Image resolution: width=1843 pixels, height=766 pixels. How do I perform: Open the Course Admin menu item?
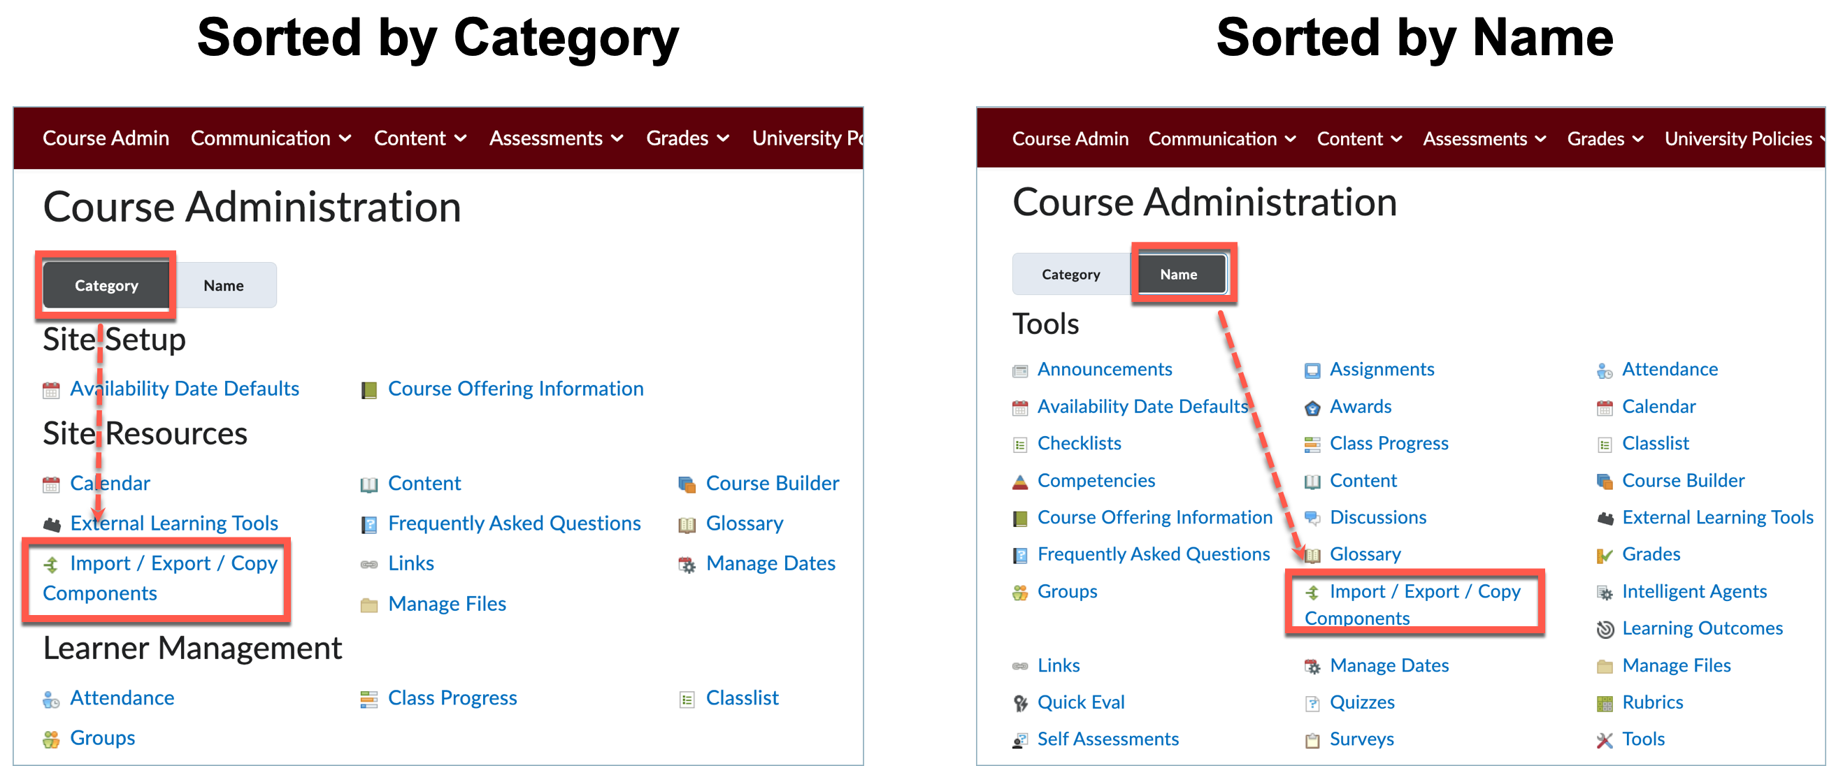pos(106,138)
